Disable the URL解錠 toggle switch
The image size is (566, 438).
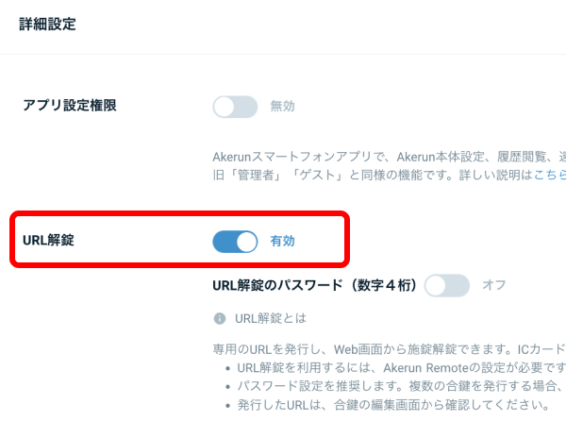[x=235, y=242]
